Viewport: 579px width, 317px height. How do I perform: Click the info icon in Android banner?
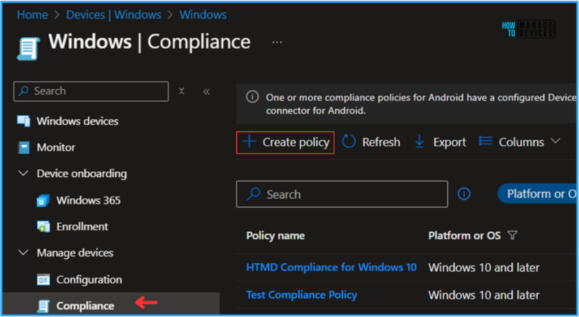[x=252, y=97]
